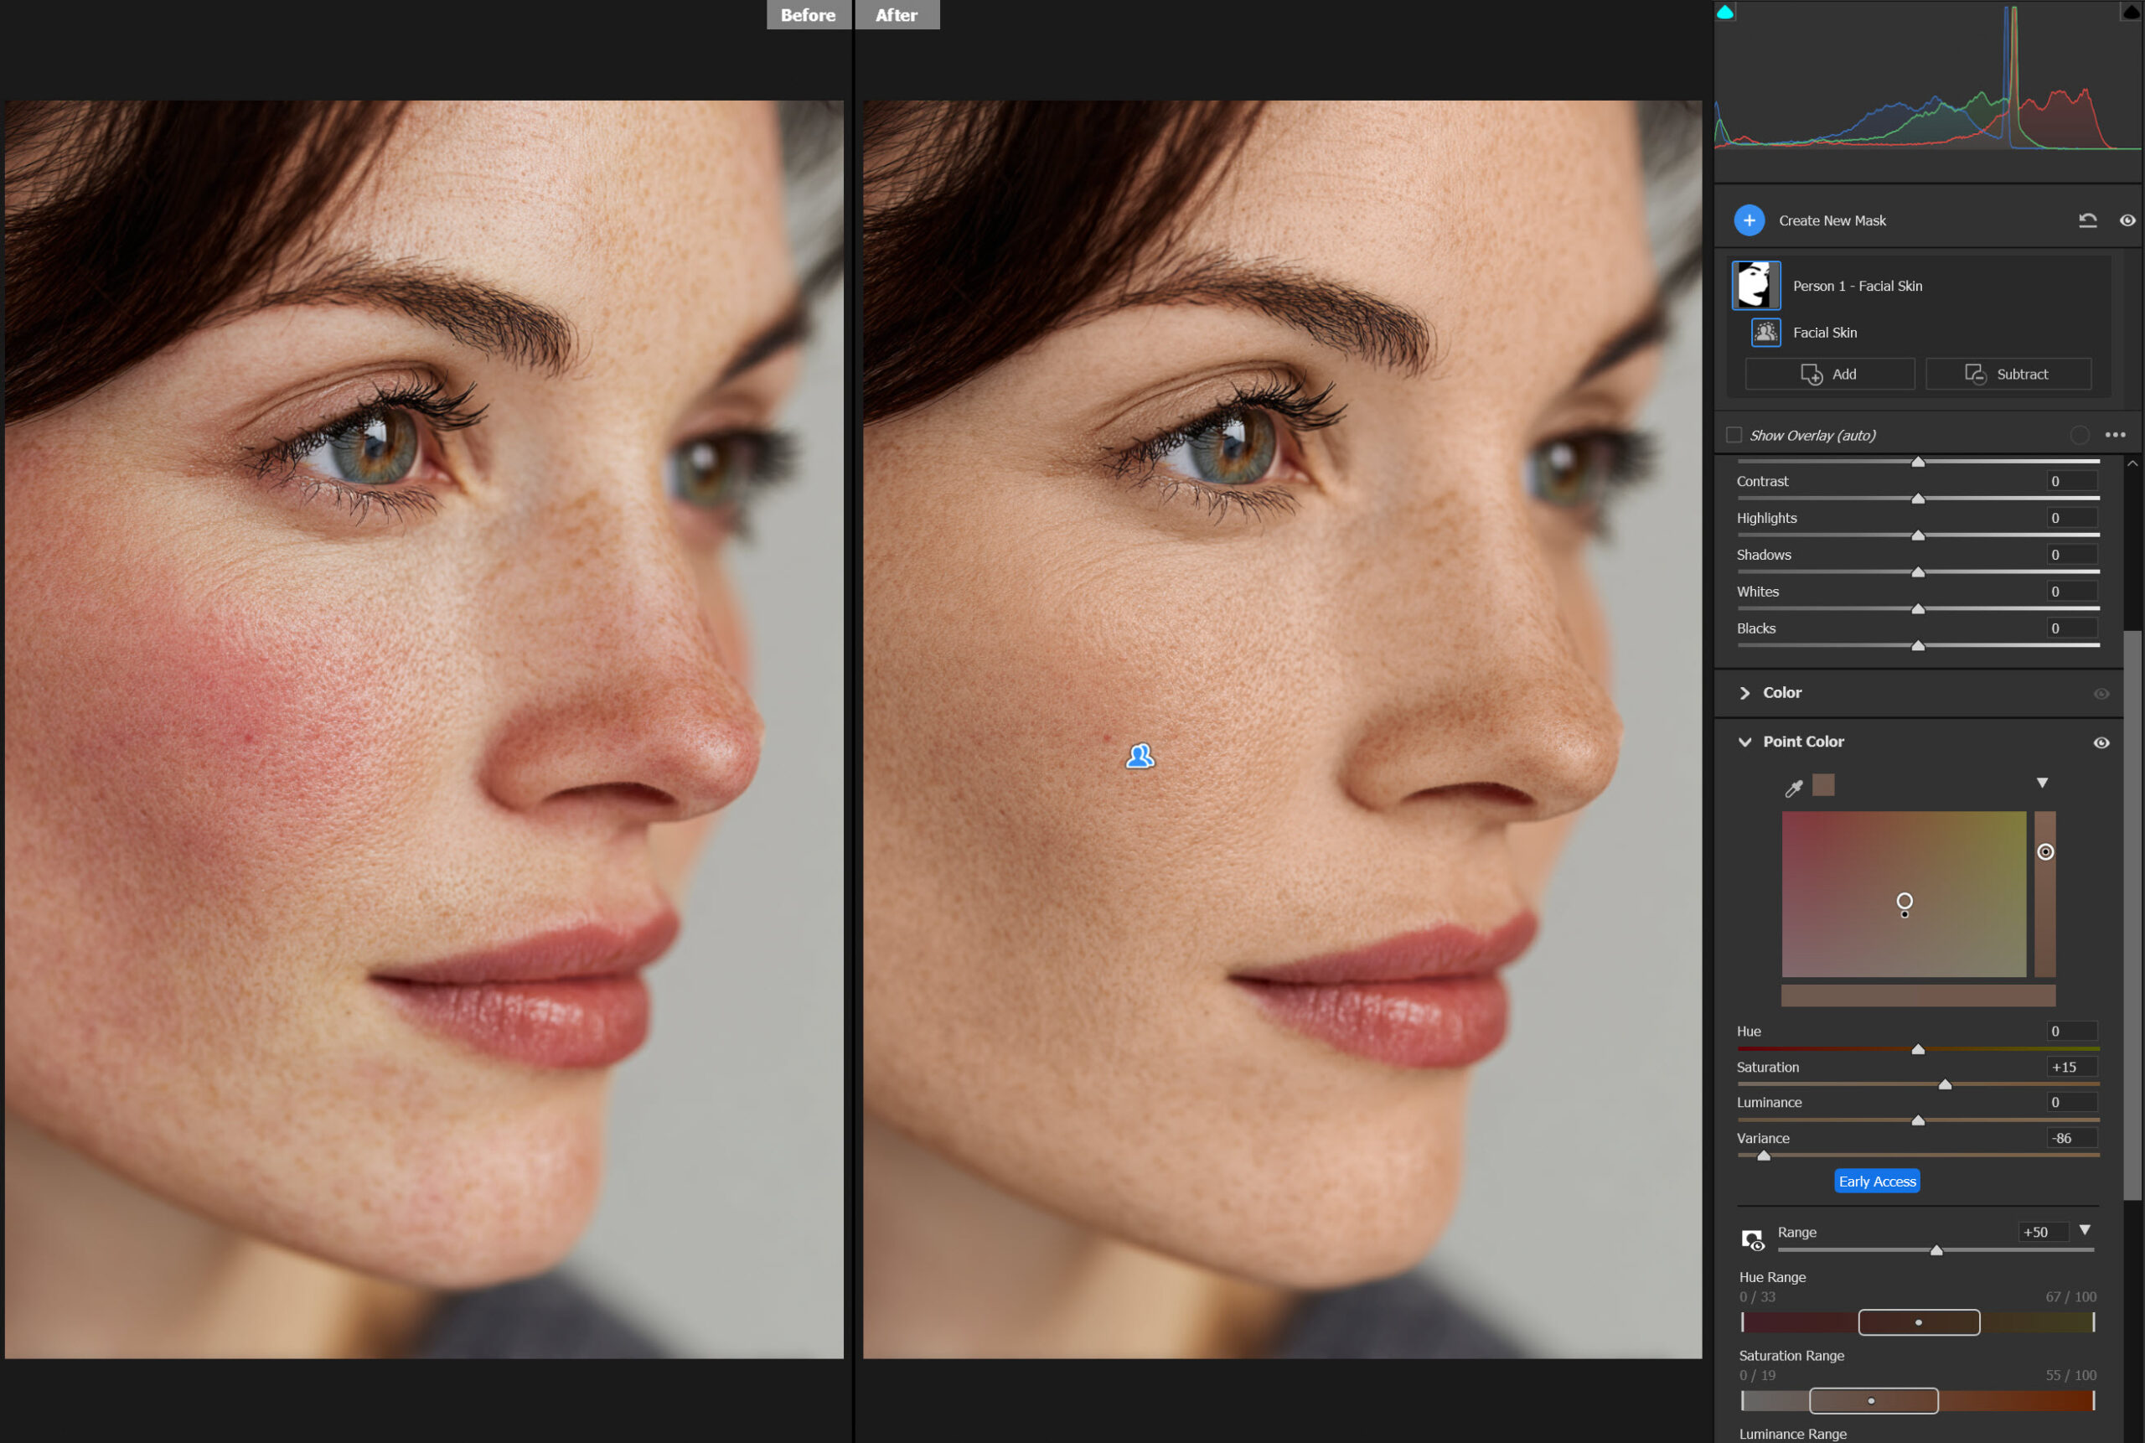Viewport: 2145px width, 1443px height.
Task: Click the Hue Range selection box
Action: (x=1919, y=1321)
